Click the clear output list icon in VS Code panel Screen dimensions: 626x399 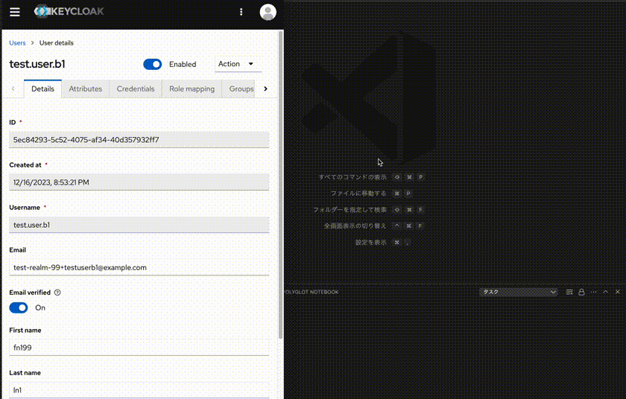pos(569,292)
